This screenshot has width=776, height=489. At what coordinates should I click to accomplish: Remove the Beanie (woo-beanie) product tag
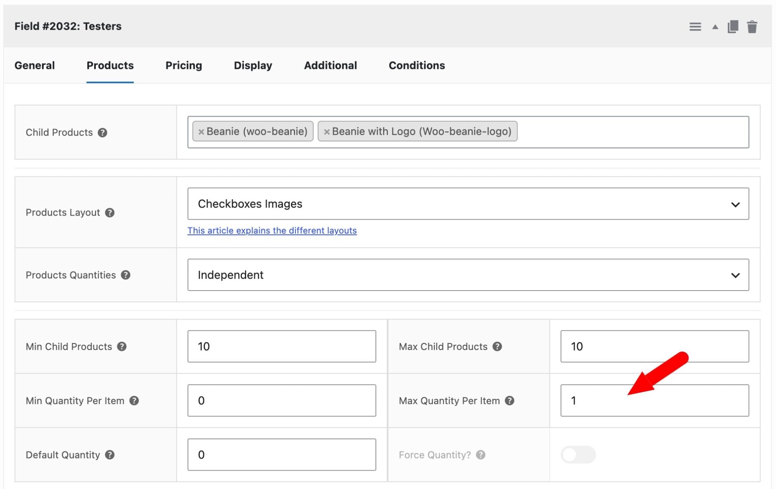click(x=201, y=132)
